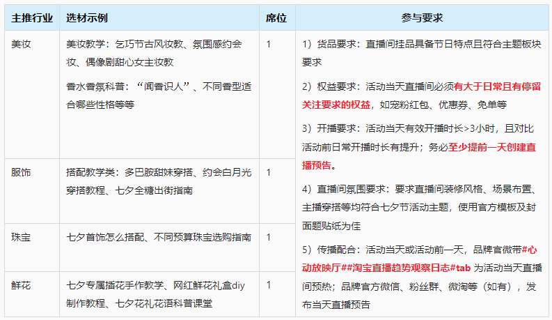Screen dimensions: 552x320
Task: Click the 香水香氛科普 example paragraph
Action: [154, 96]
